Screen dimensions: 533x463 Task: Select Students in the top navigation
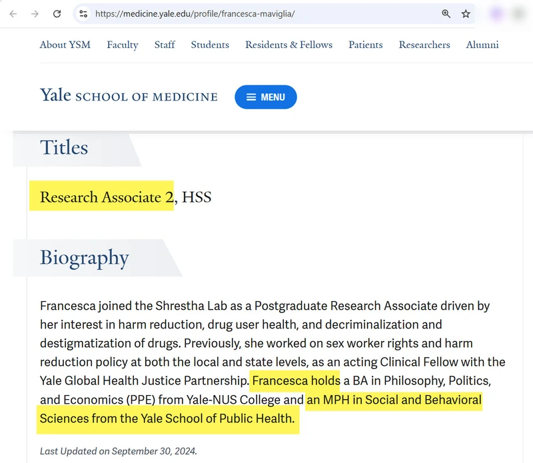point(210,45)
